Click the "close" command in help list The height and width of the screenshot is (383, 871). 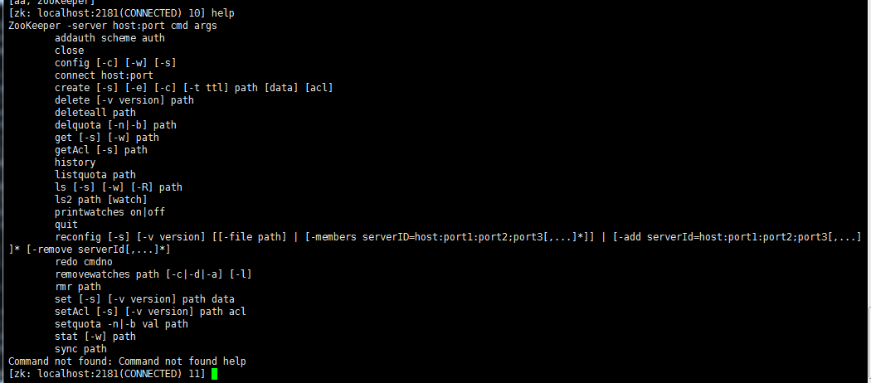tap(70, 51)
